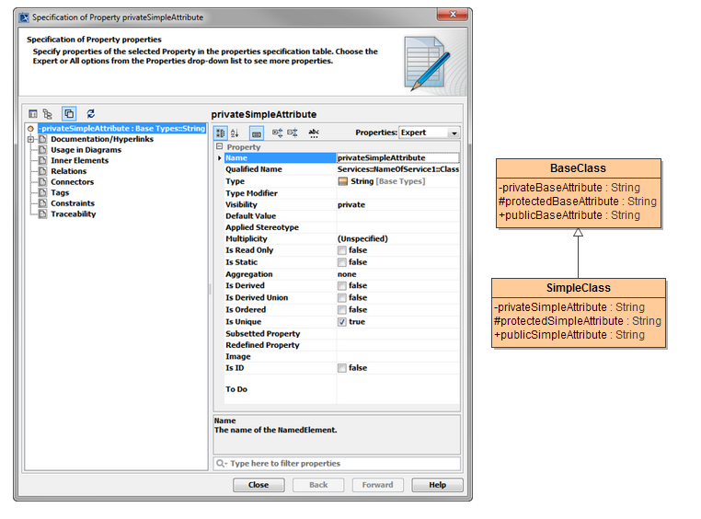
Task: Click the filter properties input field
Action: tap(337, 464)
